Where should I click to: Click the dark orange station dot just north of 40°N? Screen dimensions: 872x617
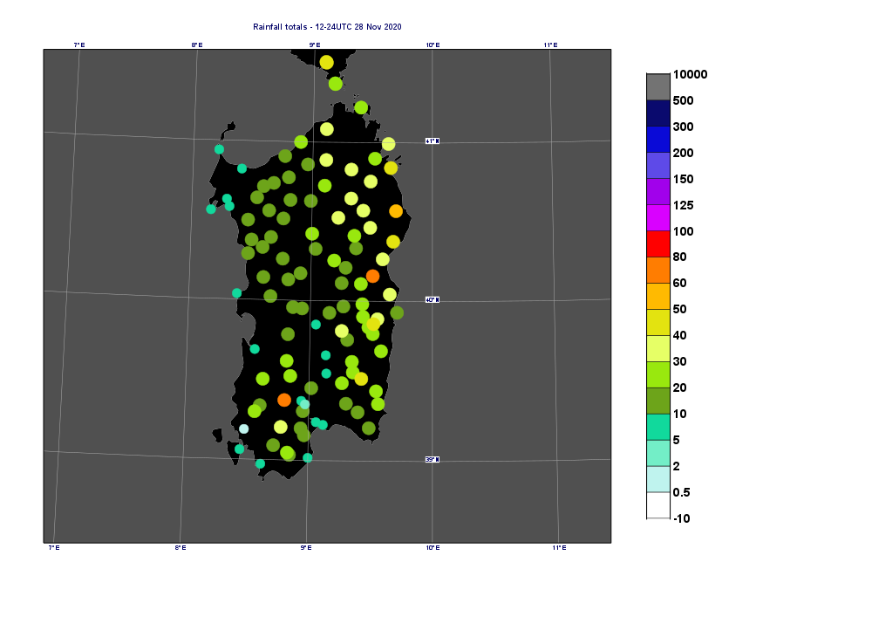(x=372, y=276)
